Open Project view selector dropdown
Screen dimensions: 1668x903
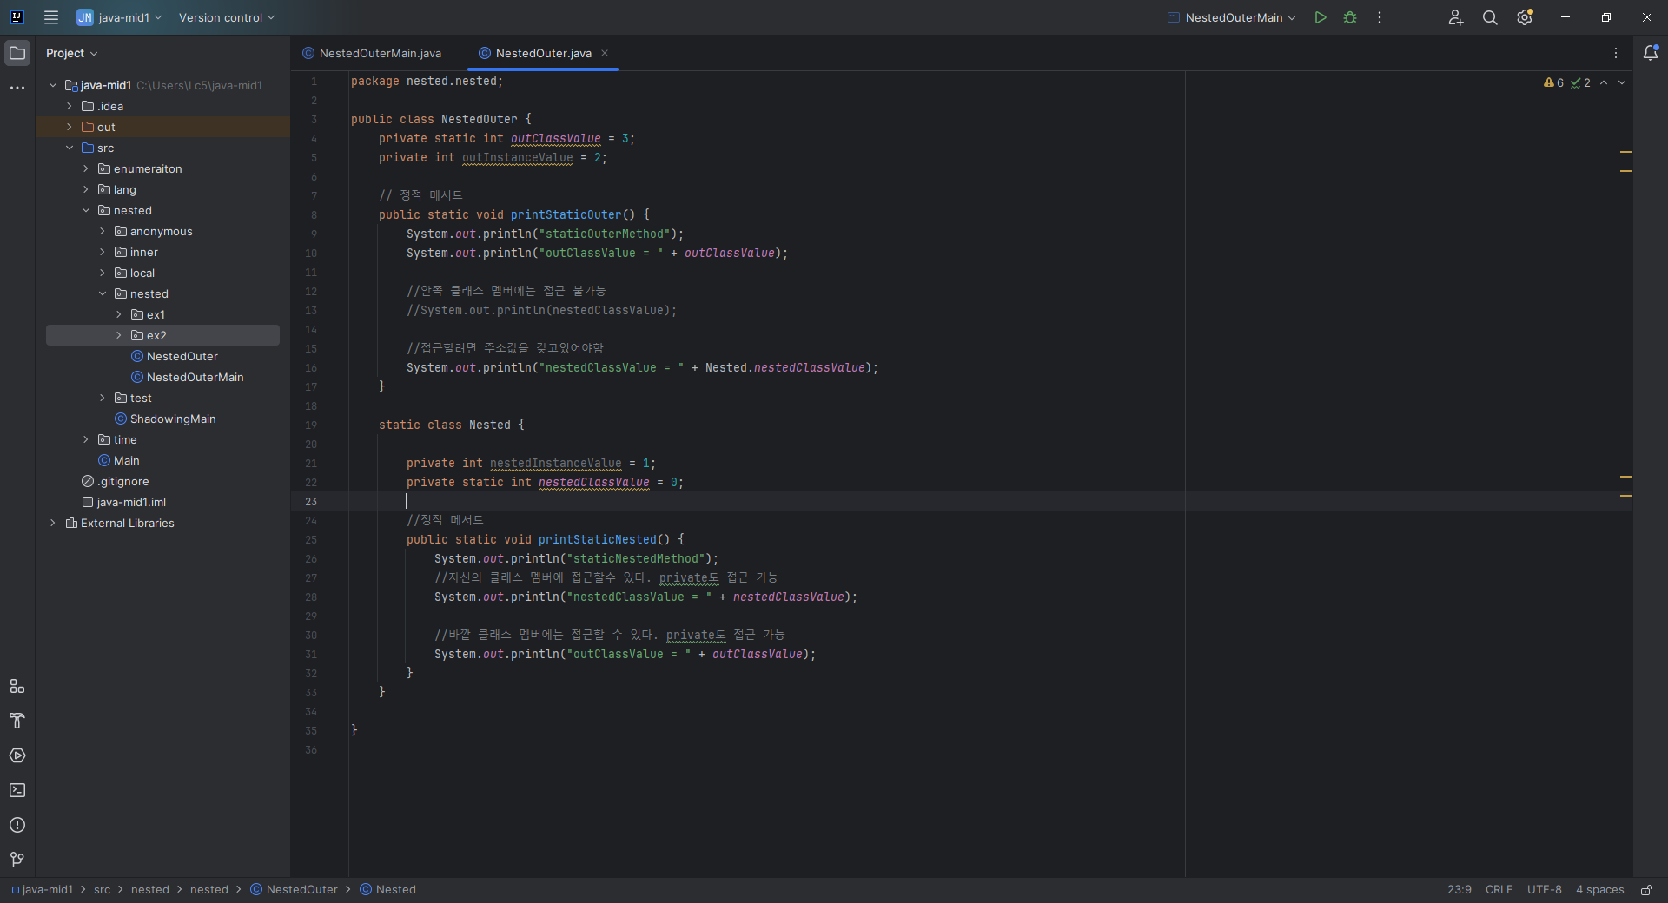[x=72, y=53]
